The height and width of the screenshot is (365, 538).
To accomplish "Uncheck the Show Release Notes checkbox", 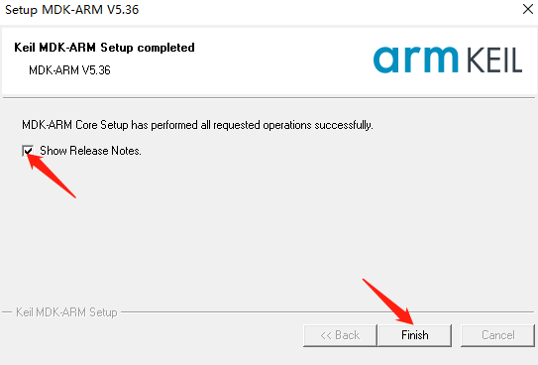I will tap(28, 151).
